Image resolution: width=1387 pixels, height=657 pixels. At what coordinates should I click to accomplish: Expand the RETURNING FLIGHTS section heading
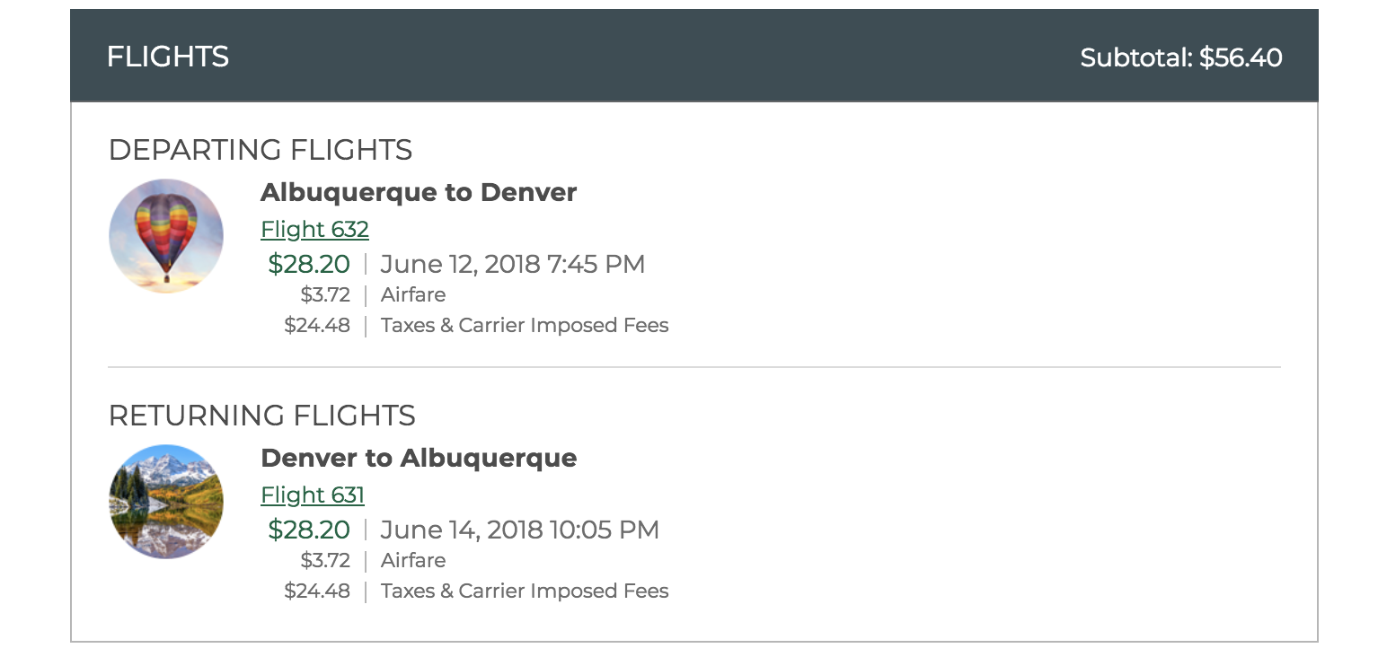pos(261,416)
